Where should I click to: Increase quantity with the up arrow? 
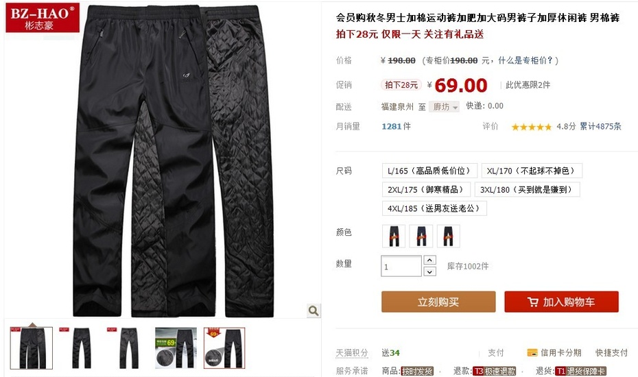[x=429, y=260]
